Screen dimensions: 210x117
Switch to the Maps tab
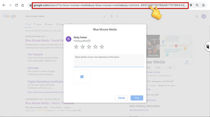[38, 24]
